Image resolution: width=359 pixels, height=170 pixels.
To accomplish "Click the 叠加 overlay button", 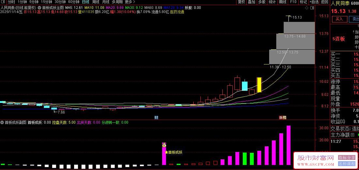I will click(252, 2).
